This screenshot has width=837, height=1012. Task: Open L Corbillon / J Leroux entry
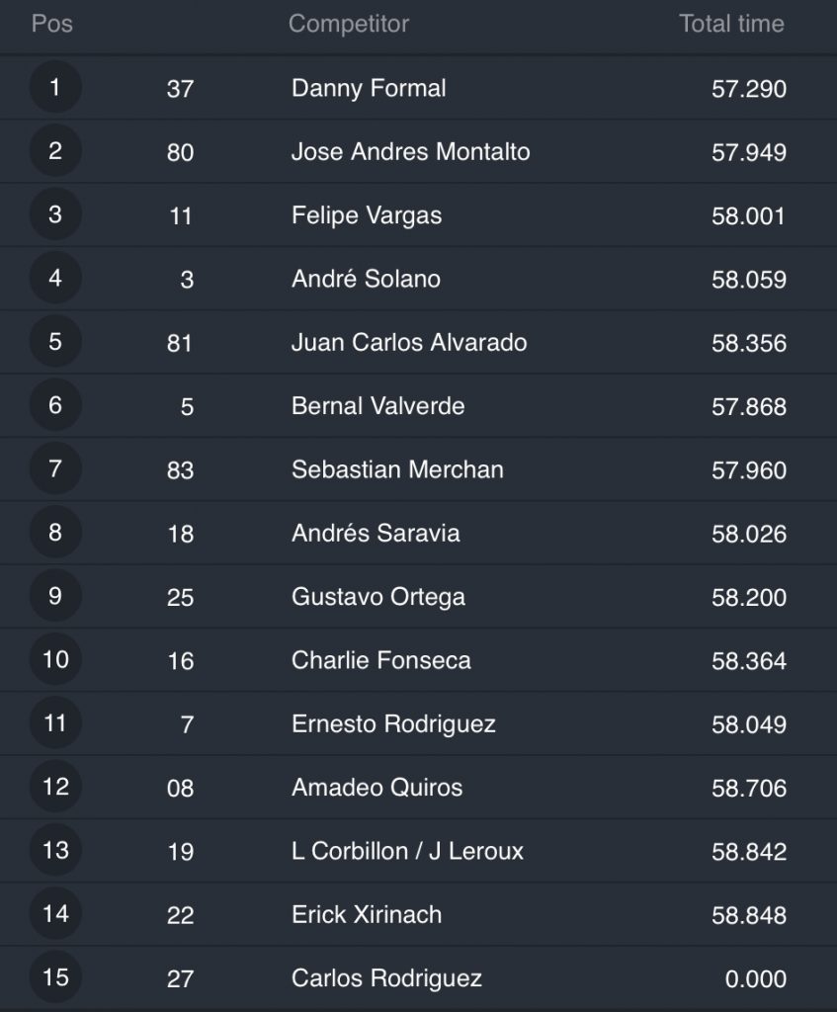[407, 850]
